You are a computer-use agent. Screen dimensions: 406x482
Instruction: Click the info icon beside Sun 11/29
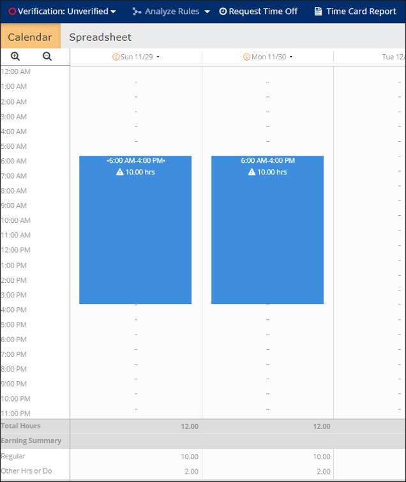coord(116,57)
